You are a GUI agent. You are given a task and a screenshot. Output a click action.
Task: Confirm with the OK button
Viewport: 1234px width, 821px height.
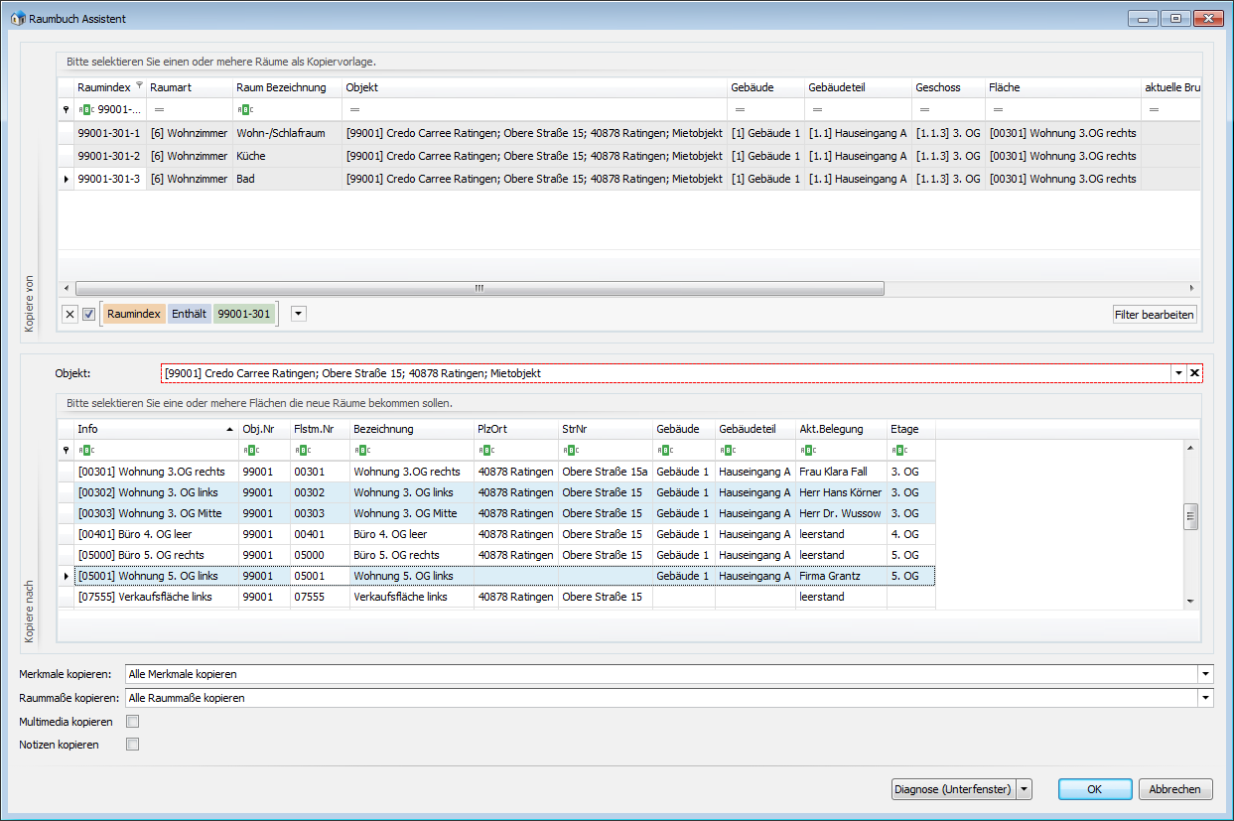[1094, 789]
